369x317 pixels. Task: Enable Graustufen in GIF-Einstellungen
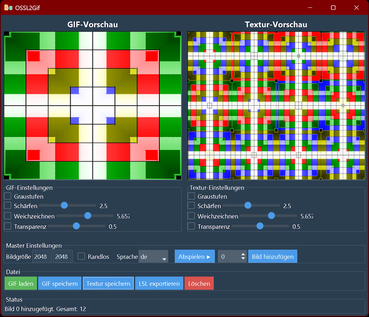click(8, 196)
